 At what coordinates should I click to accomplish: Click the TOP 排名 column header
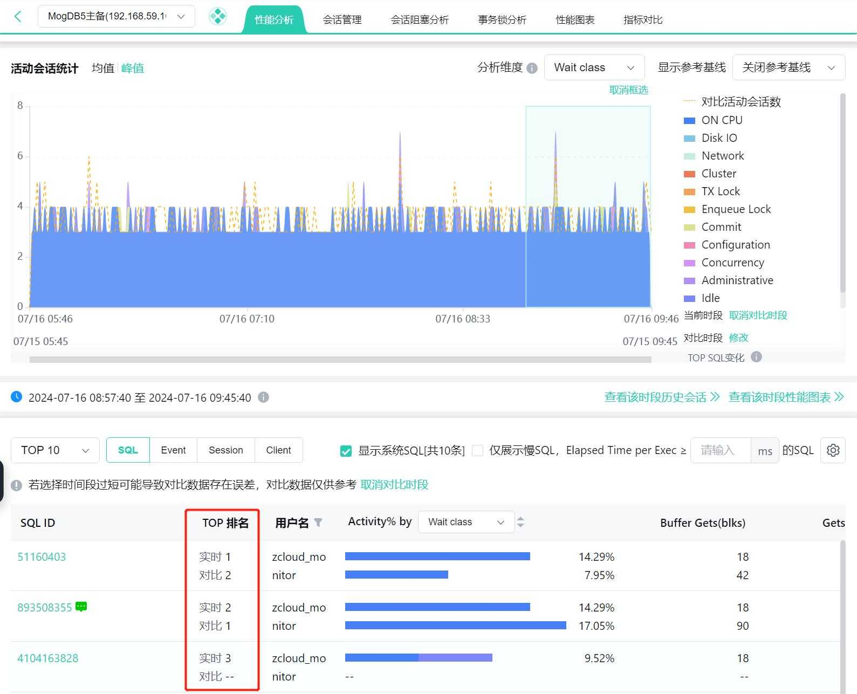tap(225, 523)
